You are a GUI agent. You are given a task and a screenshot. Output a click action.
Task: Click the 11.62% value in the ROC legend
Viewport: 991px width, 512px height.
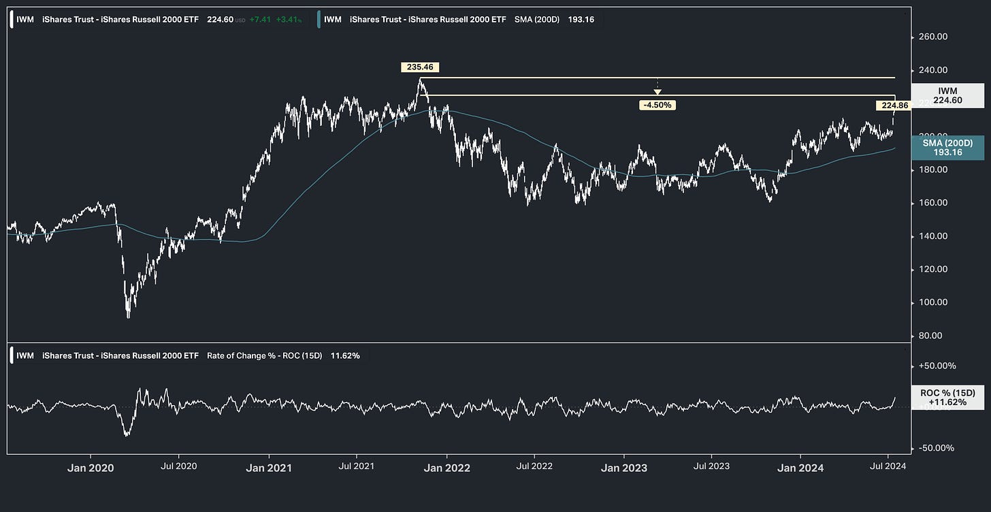tap(345, 355)
